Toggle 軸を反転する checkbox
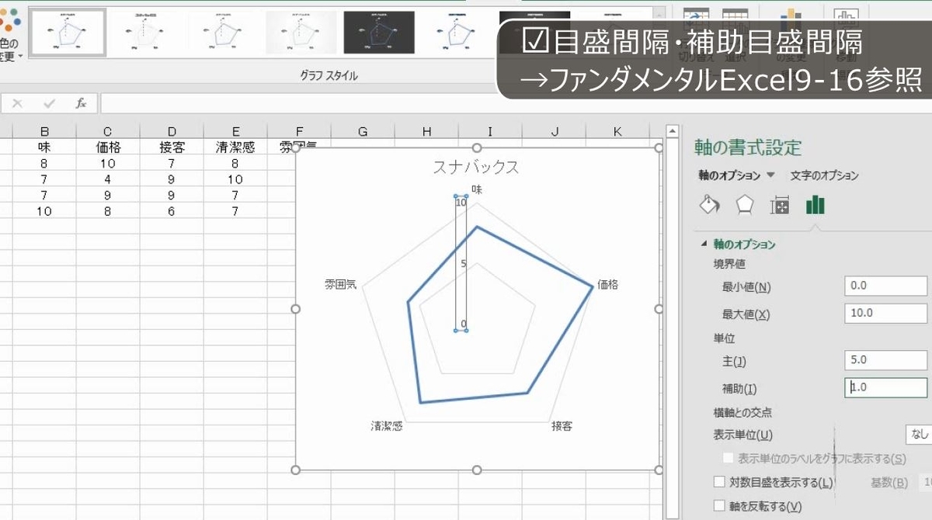The width and height of the screenshot is (932, 520). click(718, 506)
